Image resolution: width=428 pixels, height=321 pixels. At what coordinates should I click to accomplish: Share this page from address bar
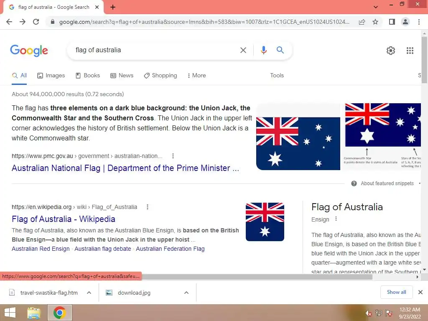(x=362, y=22)
